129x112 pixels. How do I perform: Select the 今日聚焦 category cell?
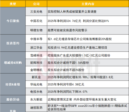13,21
